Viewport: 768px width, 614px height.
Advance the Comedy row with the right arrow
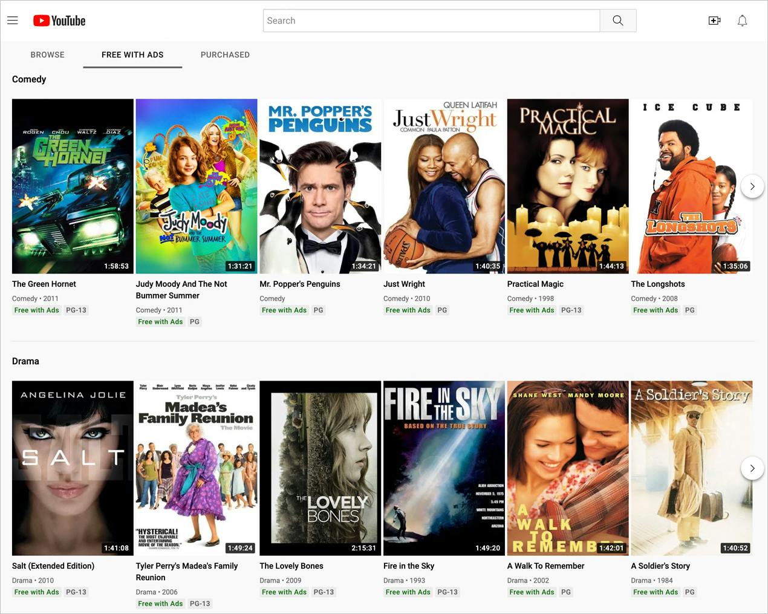752,186
